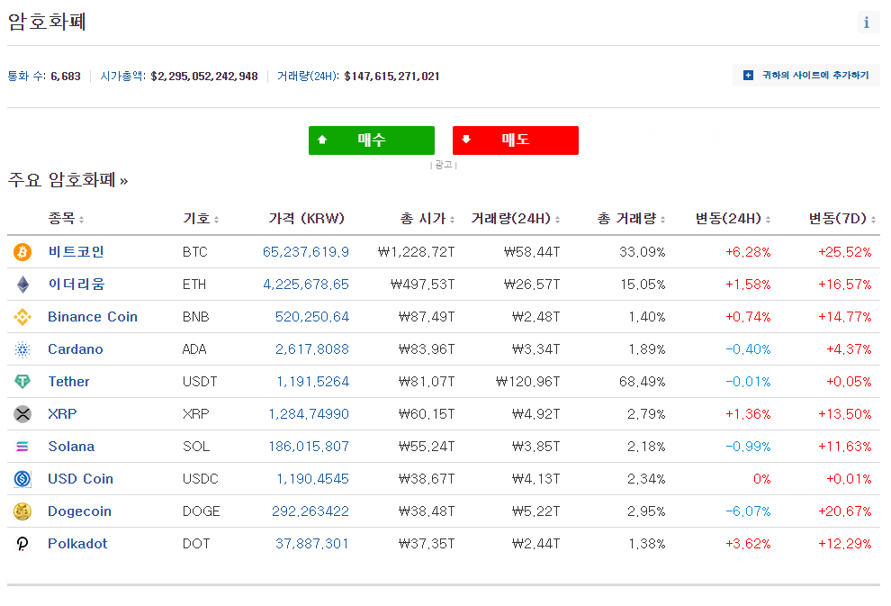This screenshot has height=606, width=891.
Task: Click the 시가총액 label
Action: [x=122, y=77]
